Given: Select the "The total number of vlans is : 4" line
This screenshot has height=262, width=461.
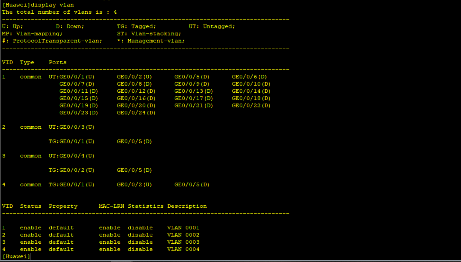Looking at the screenshot, I should [59, 12].
